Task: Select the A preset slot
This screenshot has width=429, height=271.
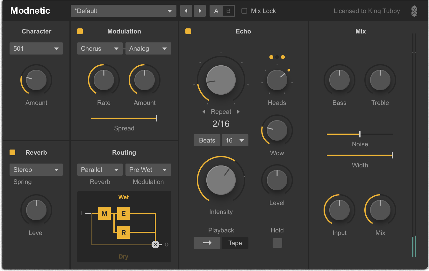Action: tap(216, 11)
